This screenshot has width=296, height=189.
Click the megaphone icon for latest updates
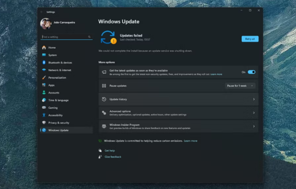(x=104, y=72)
